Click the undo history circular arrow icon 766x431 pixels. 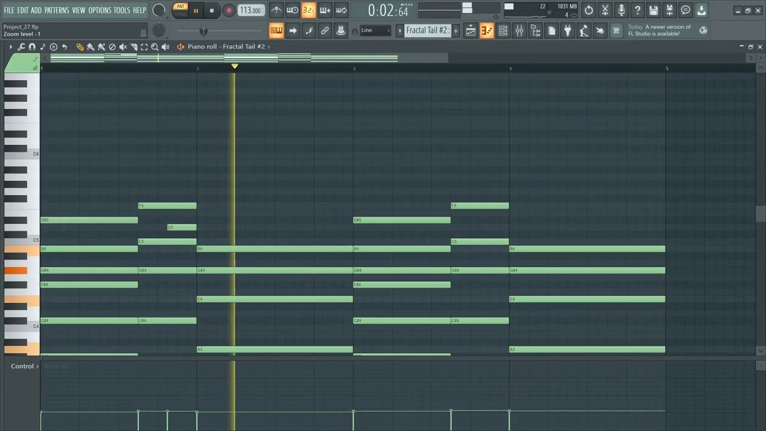tap(589, 10)
